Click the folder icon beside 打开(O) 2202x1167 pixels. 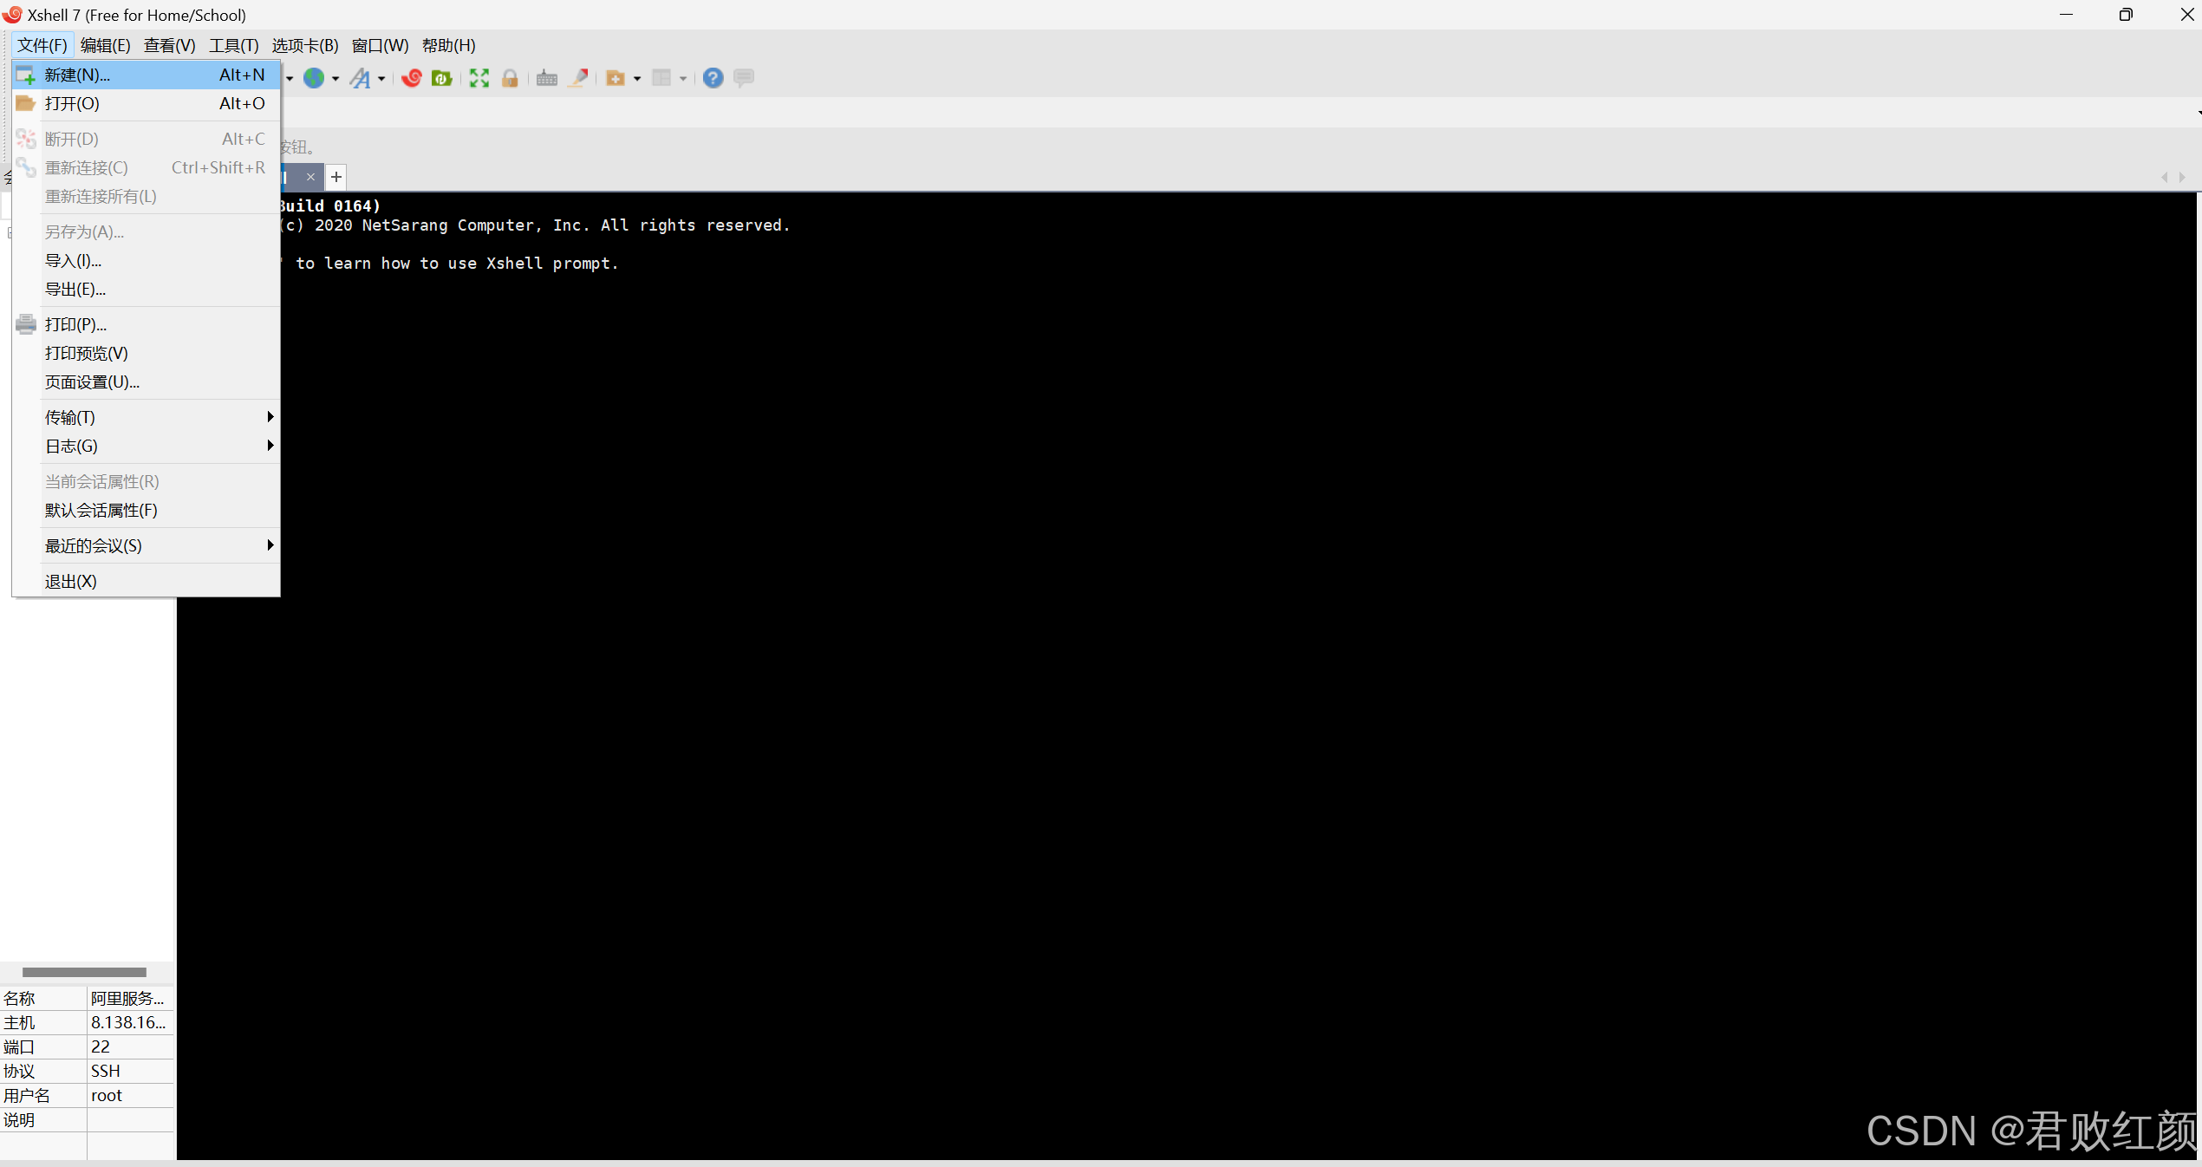point(26,103)
